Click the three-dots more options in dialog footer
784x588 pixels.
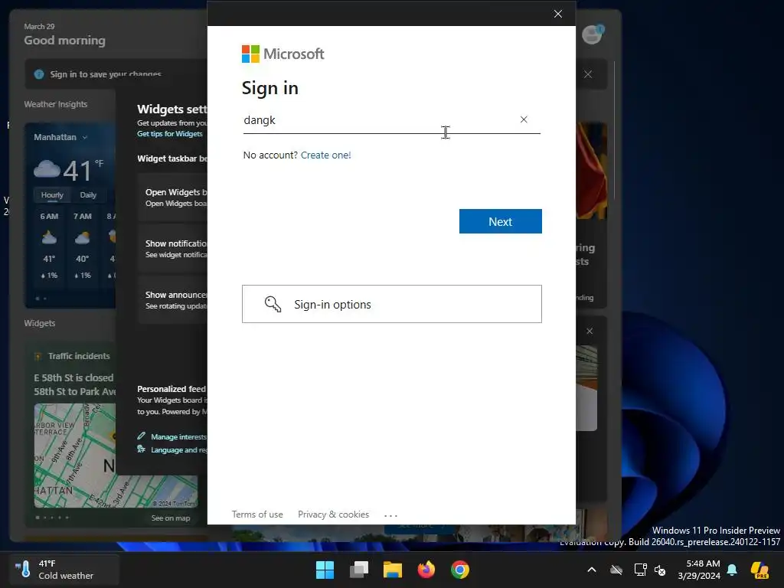pos(390,515)
